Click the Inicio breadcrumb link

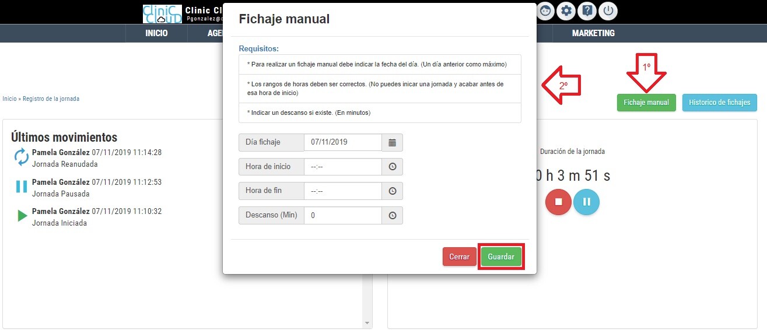click(9, 99)
